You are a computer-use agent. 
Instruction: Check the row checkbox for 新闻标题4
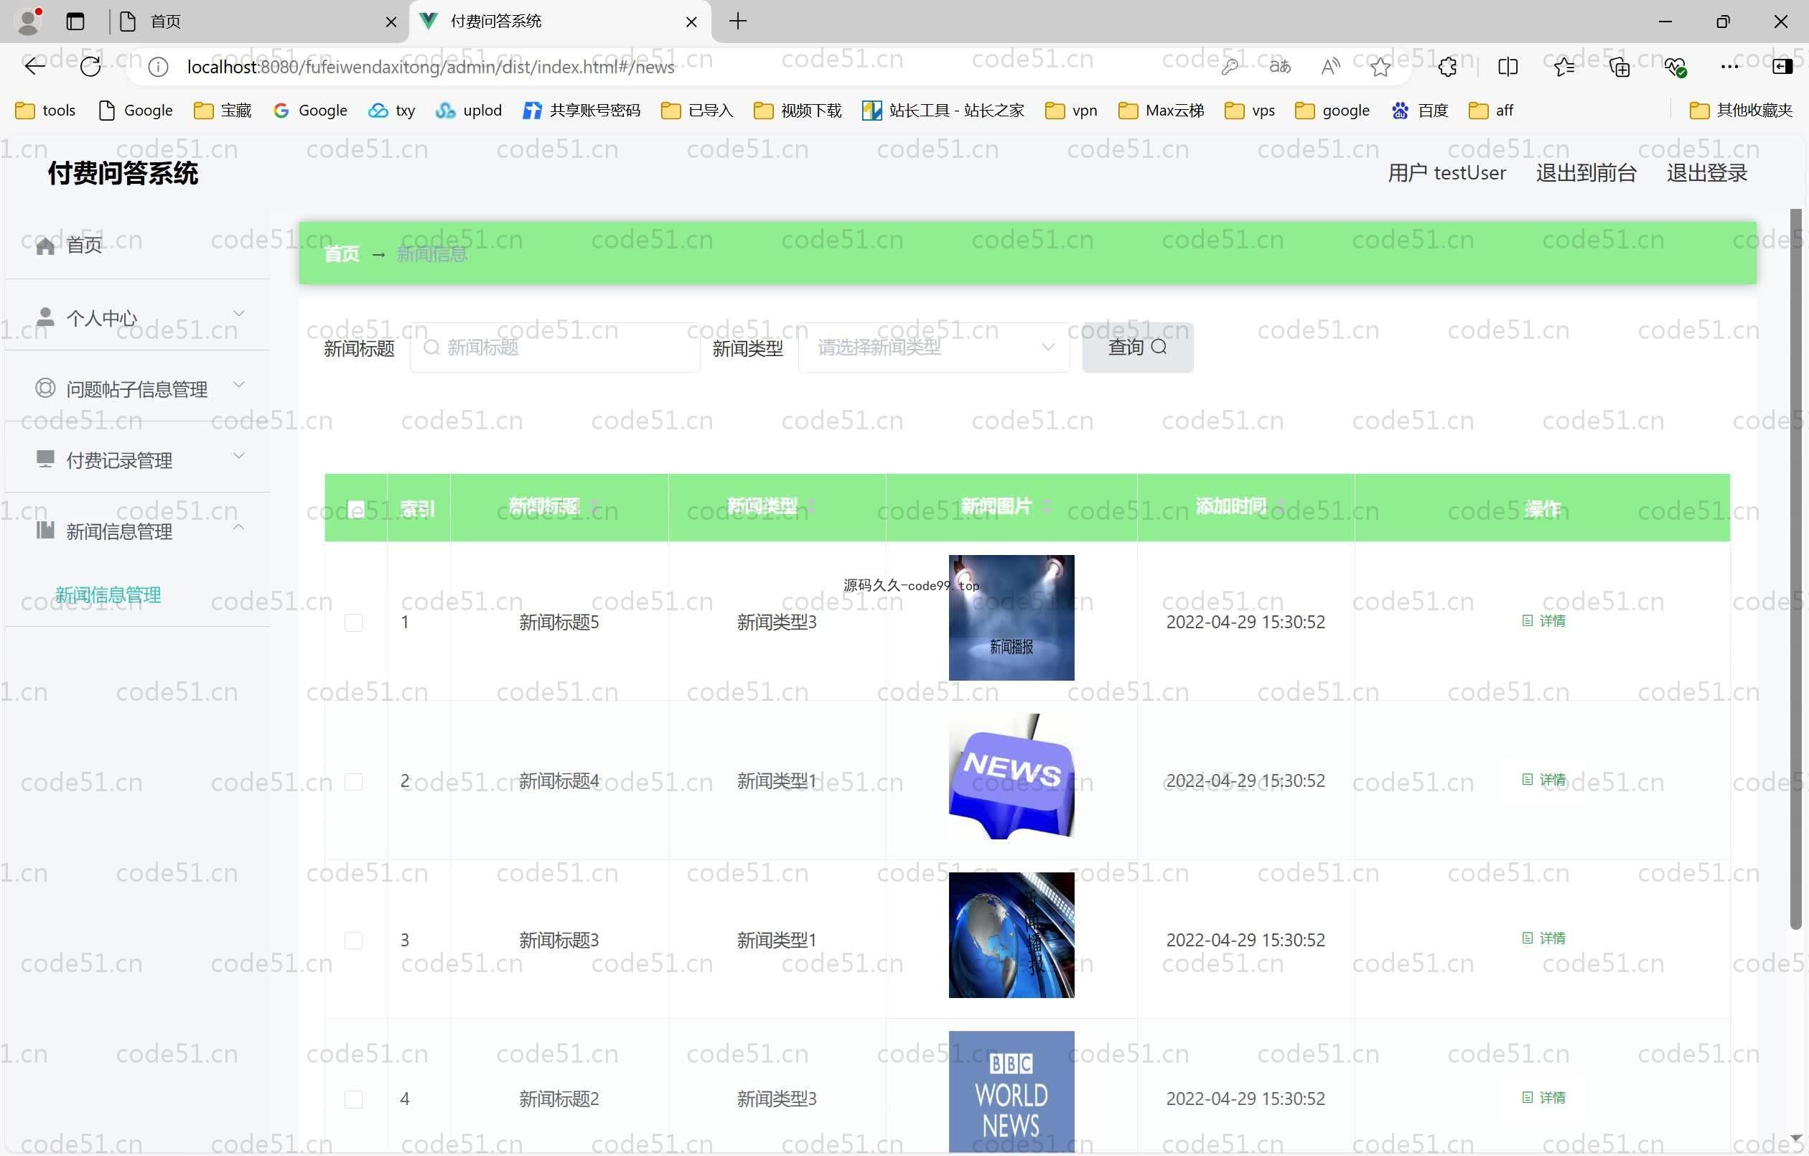pyautogui.click(x=354, y=782)
